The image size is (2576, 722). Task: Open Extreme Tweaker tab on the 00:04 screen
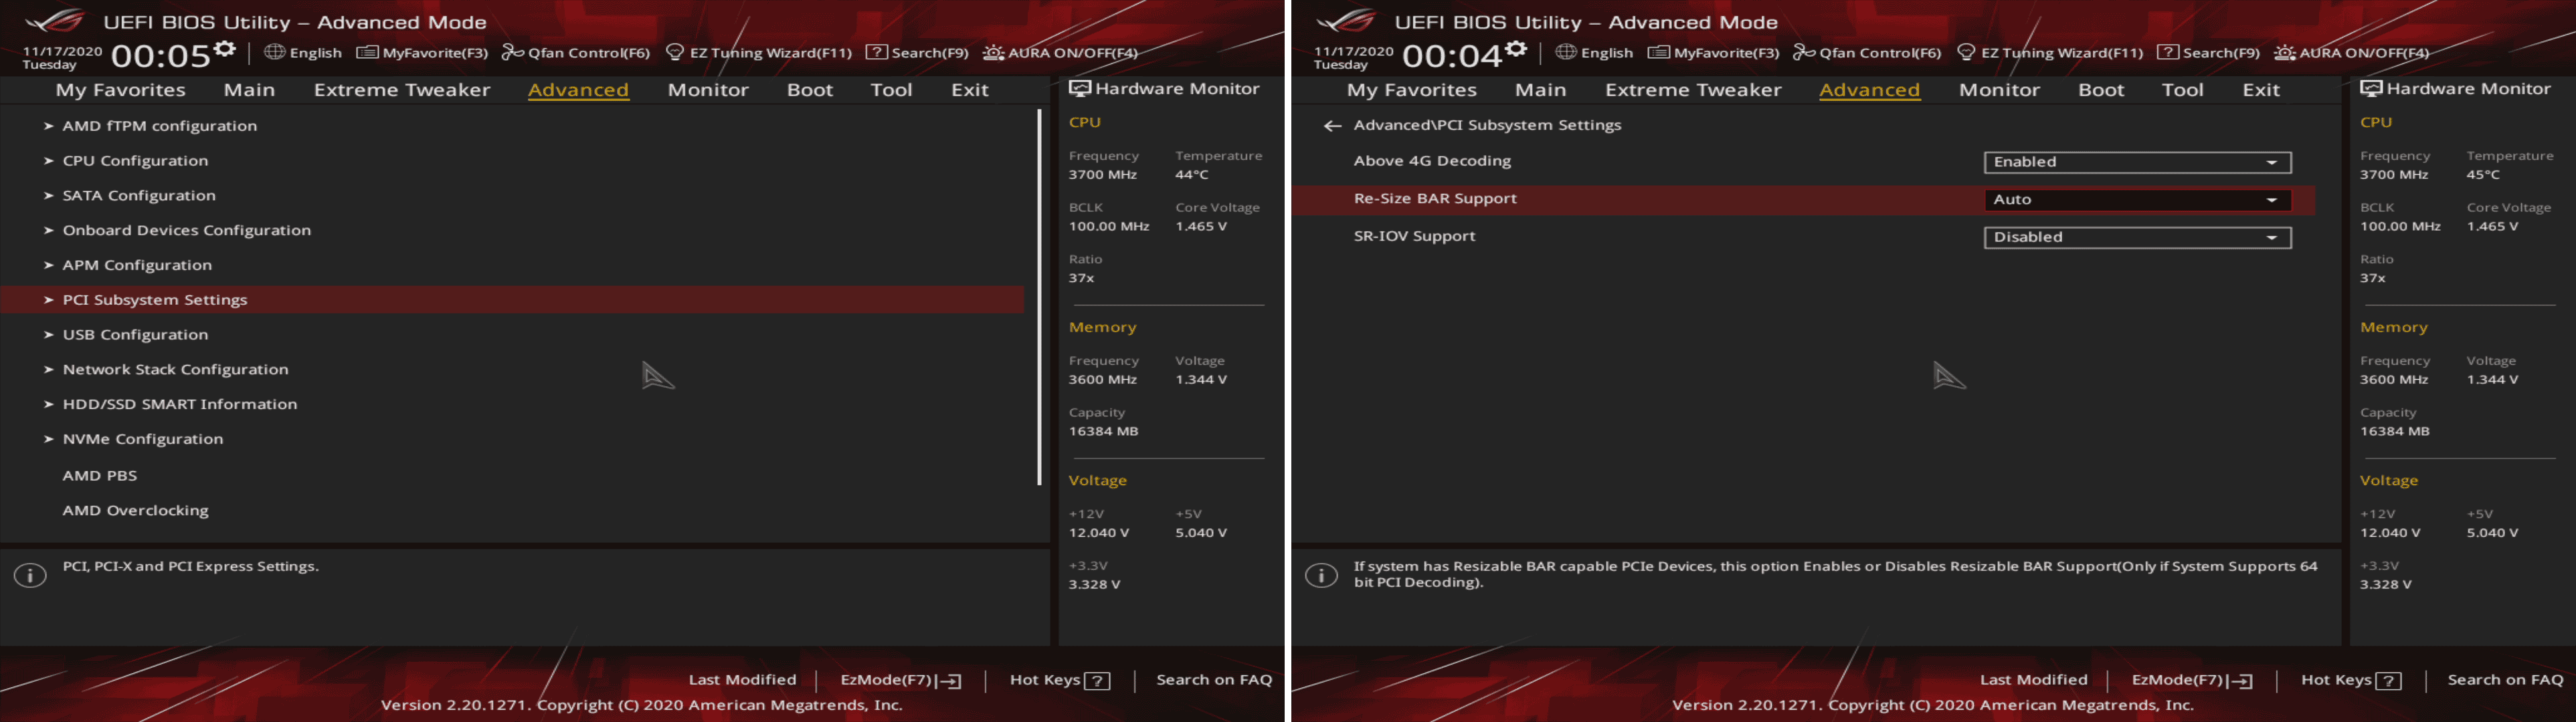point(1693,90)
